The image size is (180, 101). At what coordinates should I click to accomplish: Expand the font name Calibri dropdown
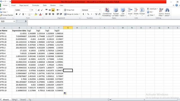(30, 10)
